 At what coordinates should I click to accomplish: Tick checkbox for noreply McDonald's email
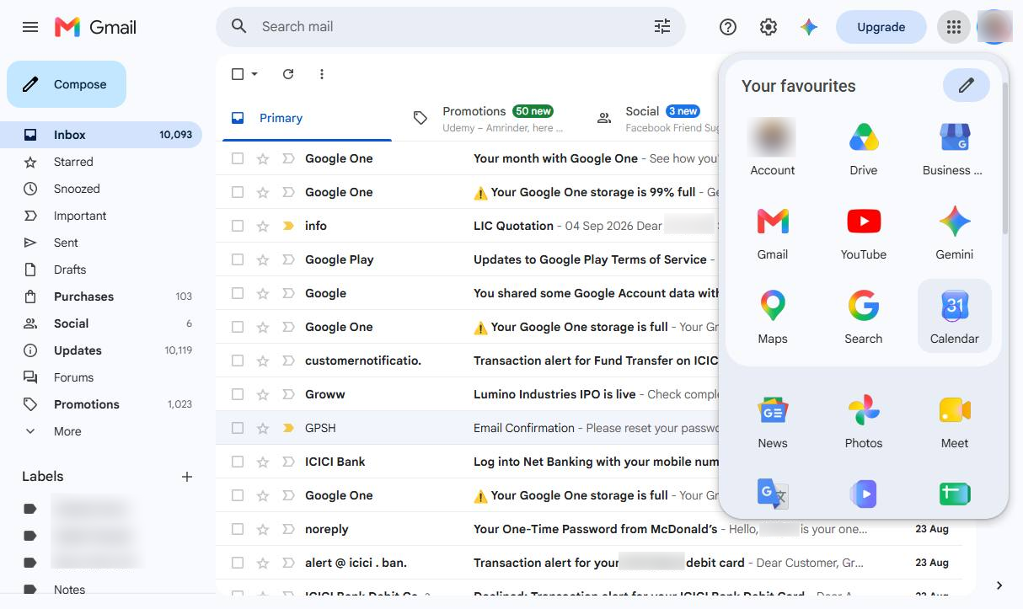click(x=238, y=529)
